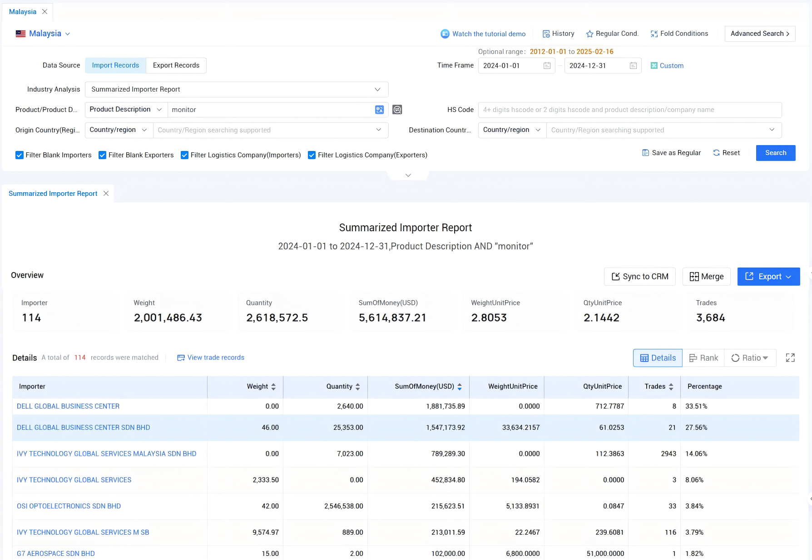Click the translate icon in product description field
Image resolution: width=812 pixels, height=560 pixels.
click(x=379, y=110)
